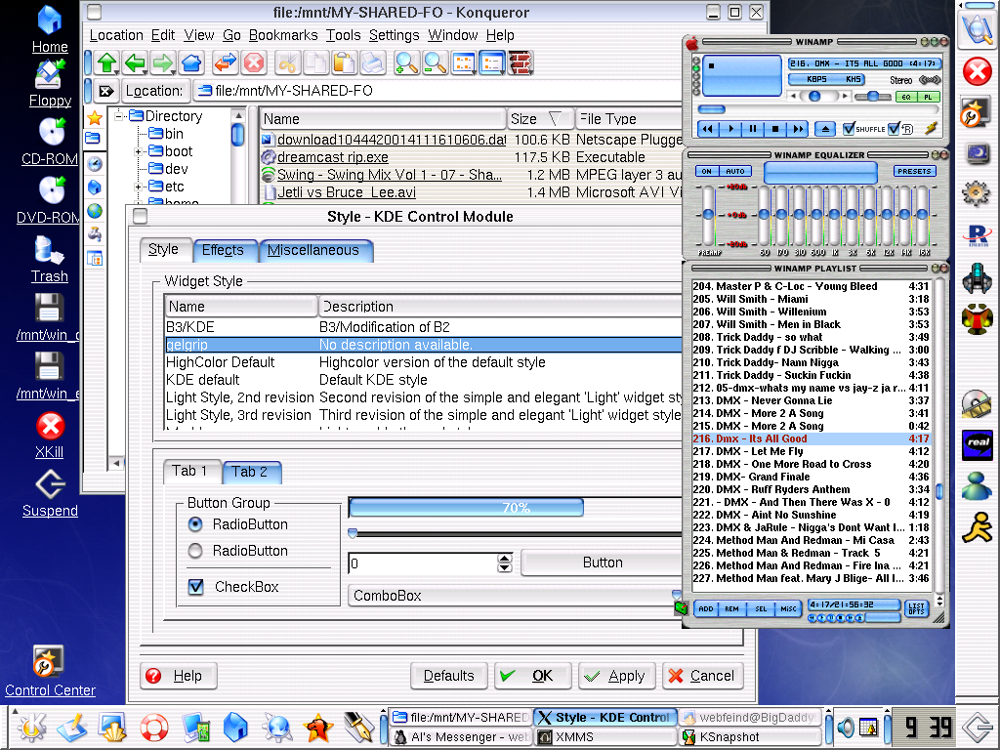Launch XKill from the desktop
The width and height of the screenshot is (1000, 750).
(x=50, y=436)
